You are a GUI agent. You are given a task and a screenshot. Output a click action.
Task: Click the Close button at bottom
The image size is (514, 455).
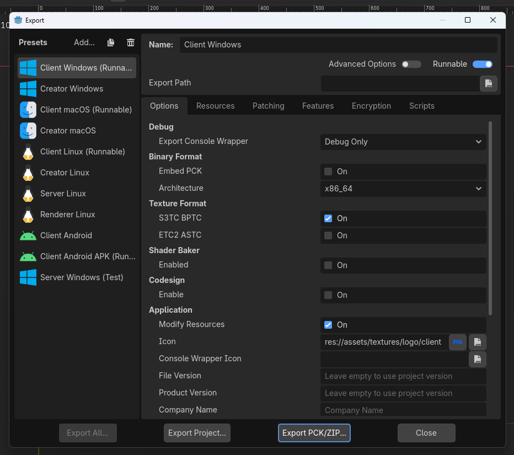(426, 433)
